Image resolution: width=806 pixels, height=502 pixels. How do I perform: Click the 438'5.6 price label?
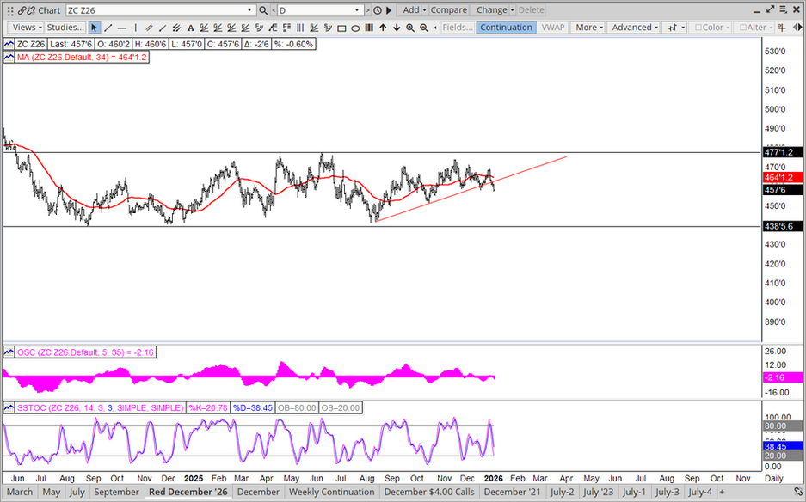pyautogui.click(x=783, y=227)
